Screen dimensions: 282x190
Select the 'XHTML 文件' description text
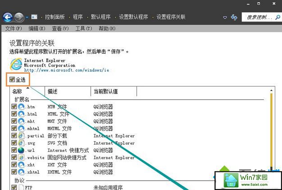(59, 172)
